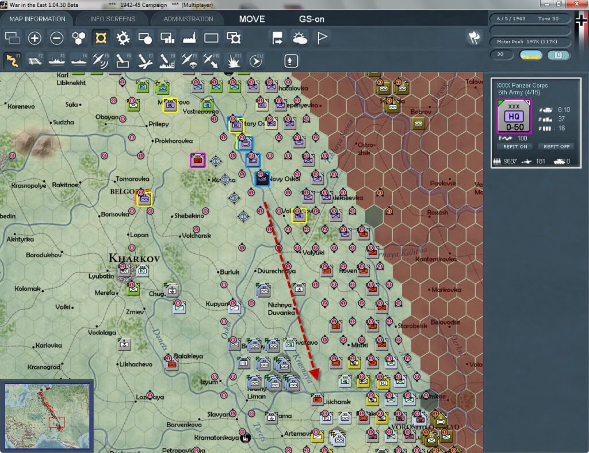Viewport: 589px width, 453px height.
Task: Select the F2 rail move mode
Action: (35, 60)
